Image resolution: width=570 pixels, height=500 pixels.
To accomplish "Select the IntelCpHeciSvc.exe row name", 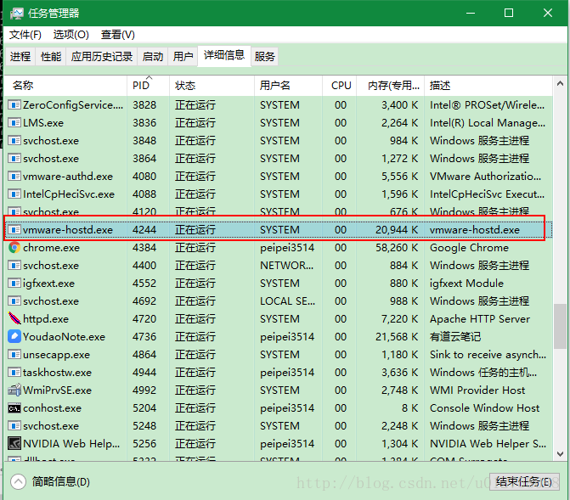I will [x=69, y=194].
